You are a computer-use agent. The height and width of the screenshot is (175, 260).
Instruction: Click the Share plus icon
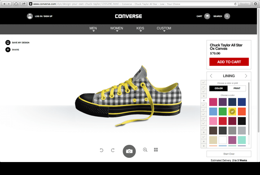[8, 50]
